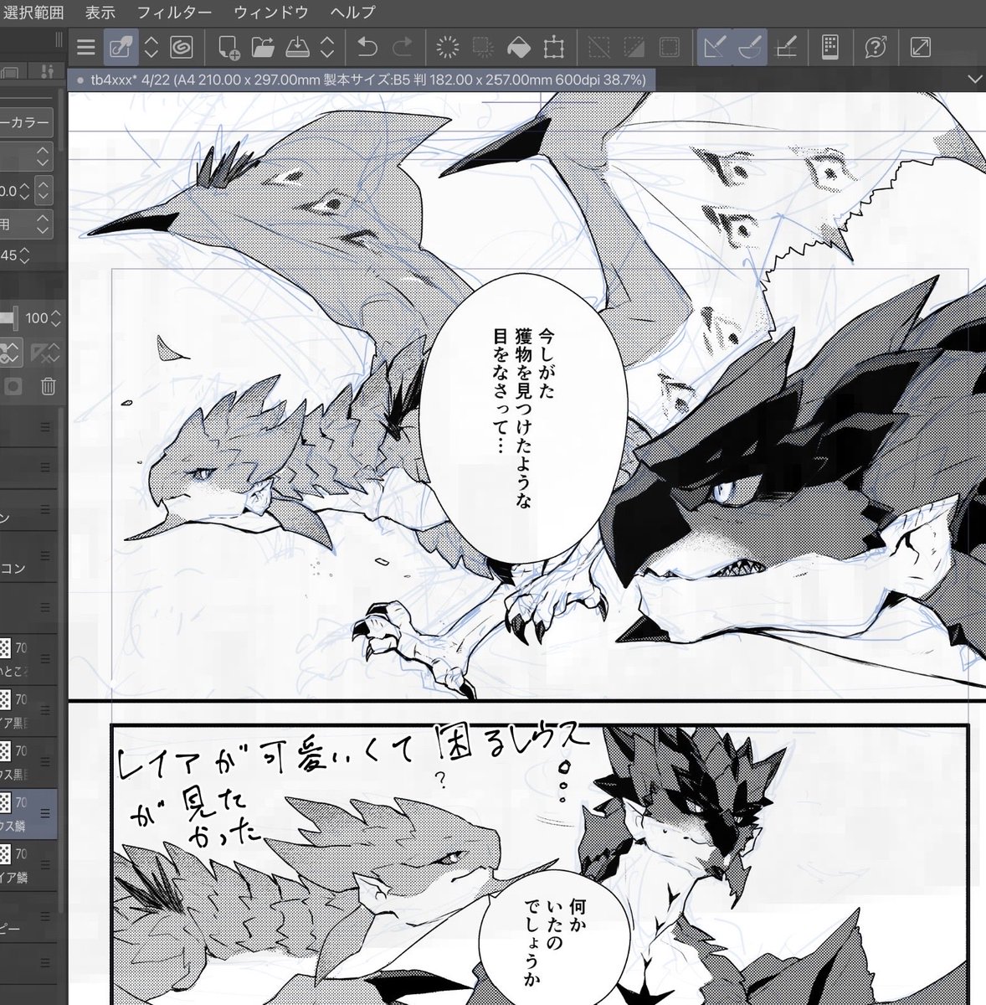The width and height of the screenshot is (986, 1005).
Task: Adjust the stepper next to 0.0 value
Action: pyautogui.click(x=23, y=191)
